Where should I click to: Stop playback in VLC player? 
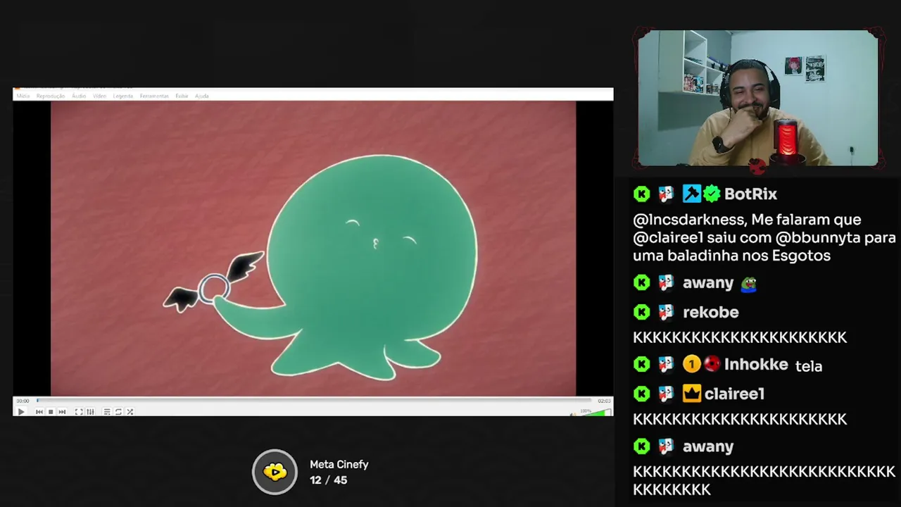[x=51, y=412]
